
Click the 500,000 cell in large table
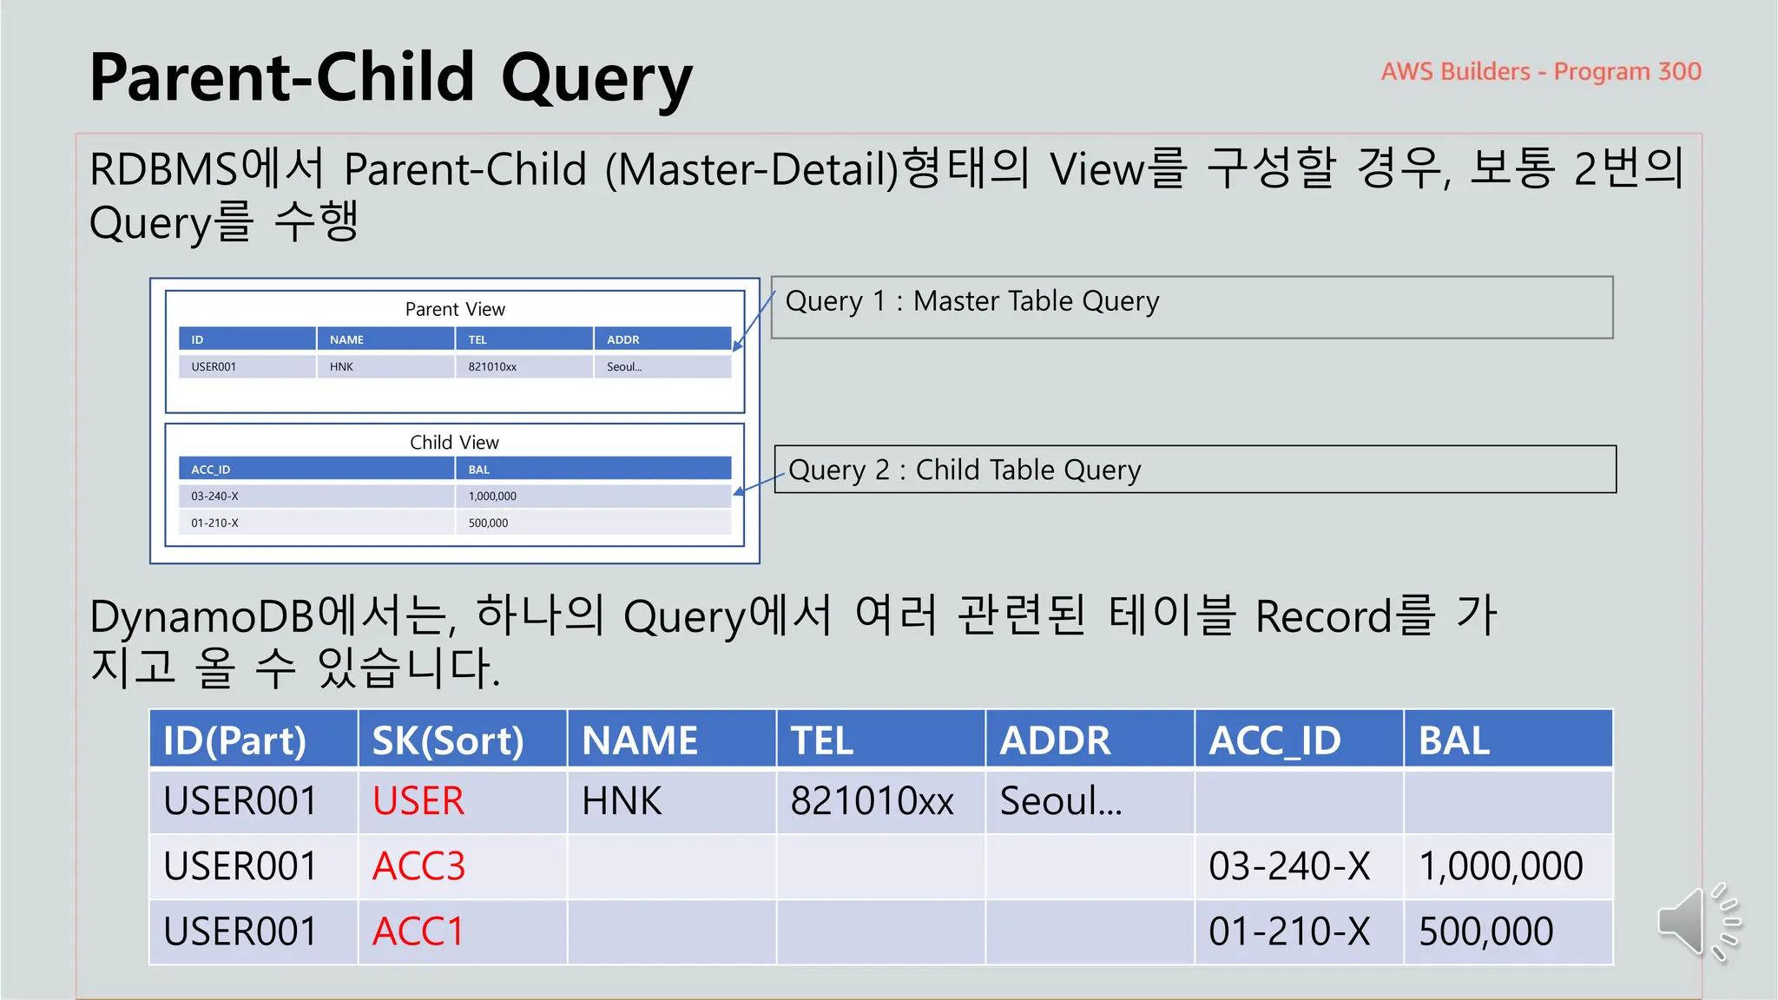pyautogui.click(x=1509, y=932)
